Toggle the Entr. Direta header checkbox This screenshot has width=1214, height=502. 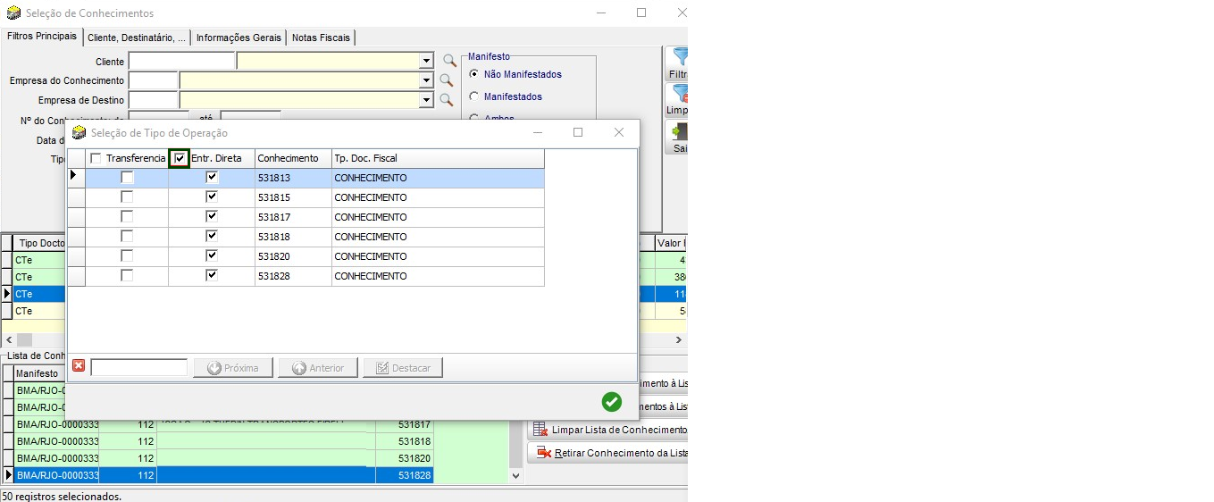(x=180, y=158)
